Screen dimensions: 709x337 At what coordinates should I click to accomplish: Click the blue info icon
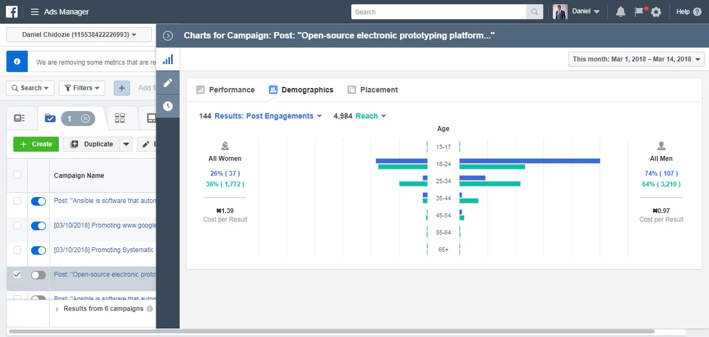tap(17, 62)
